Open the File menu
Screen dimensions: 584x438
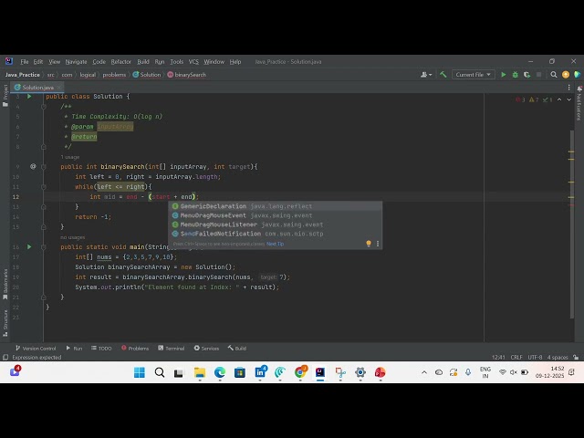point(25,62)
